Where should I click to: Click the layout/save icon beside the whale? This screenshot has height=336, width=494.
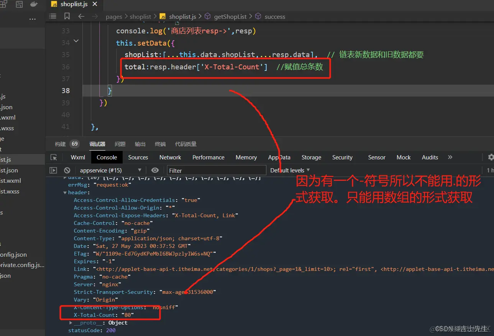click(x=19, y=4)
